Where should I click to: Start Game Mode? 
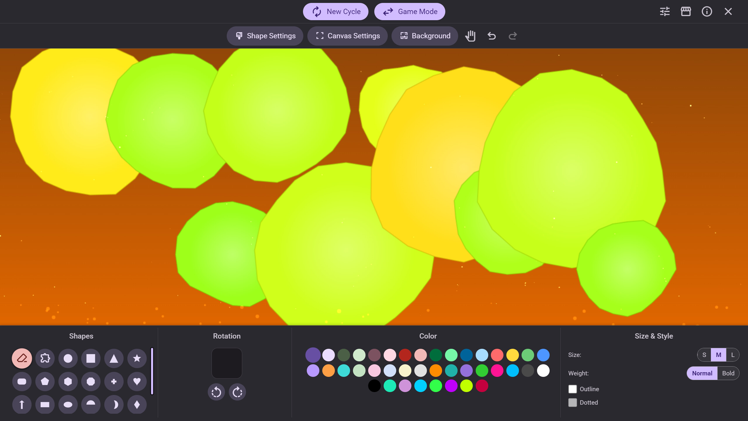pos(410,11)
